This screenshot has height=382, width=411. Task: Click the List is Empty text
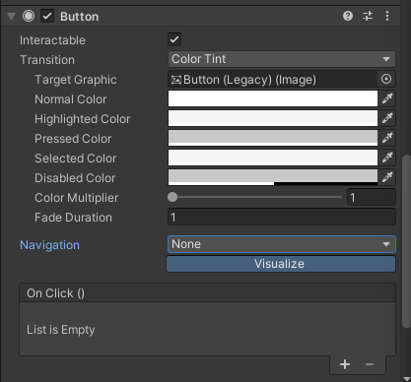pos(61,330)
